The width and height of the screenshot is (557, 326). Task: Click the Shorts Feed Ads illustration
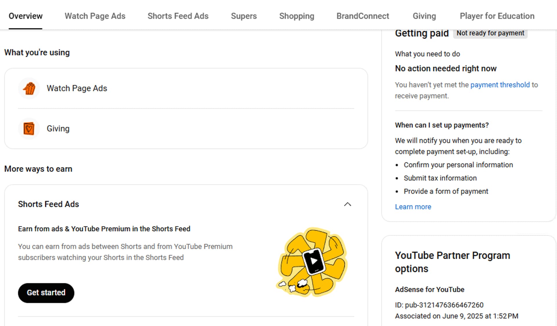point(312,262)
